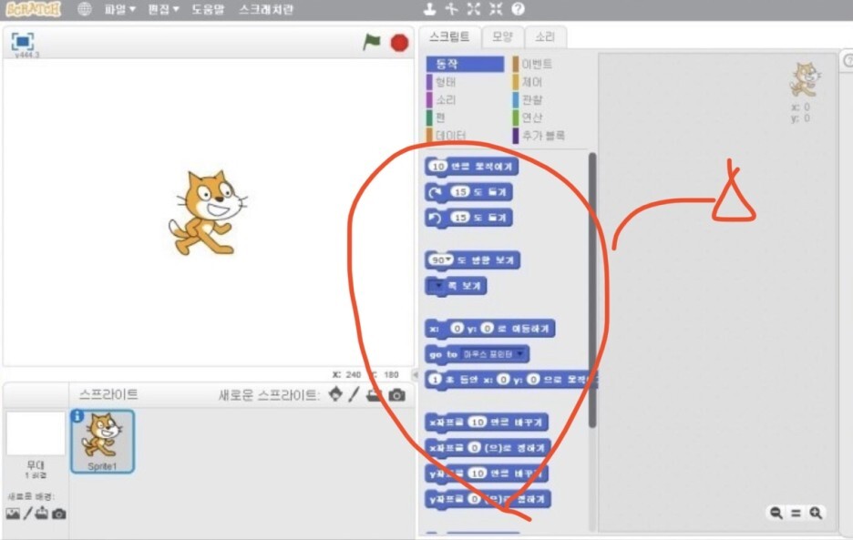
Task: Switch to the 모양 tab
Action: pyautogui.click(x=502, y=37)
